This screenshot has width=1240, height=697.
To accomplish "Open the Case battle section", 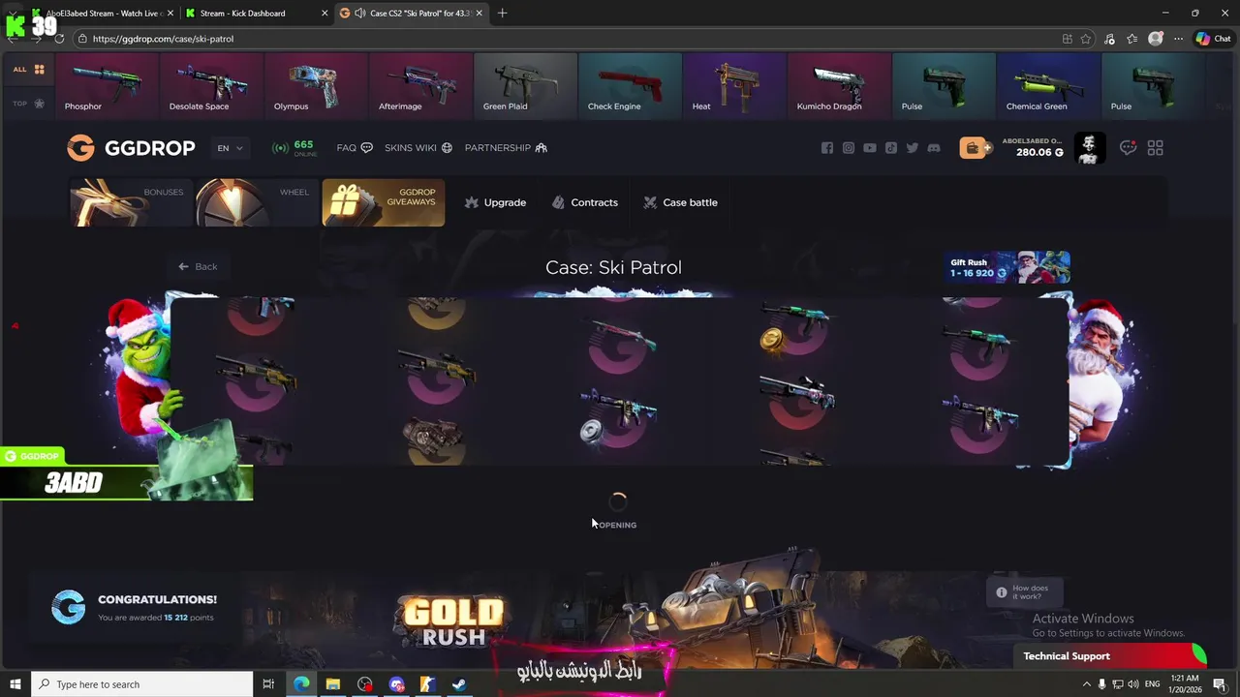I will click(680, 202).
